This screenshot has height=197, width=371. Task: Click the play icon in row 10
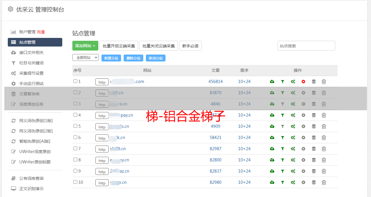coord(303,182)
